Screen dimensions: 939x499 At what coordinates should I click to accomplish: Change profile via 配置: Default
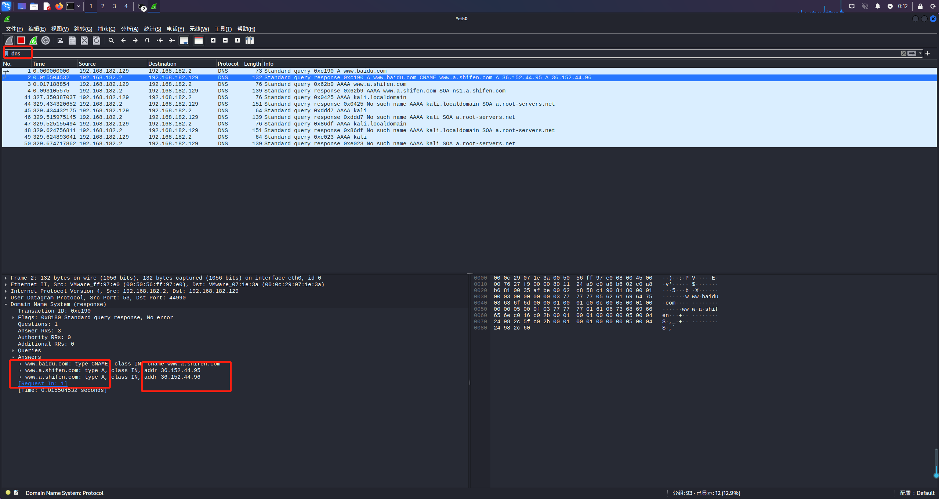pyautogui.click(x=917, y=493)
